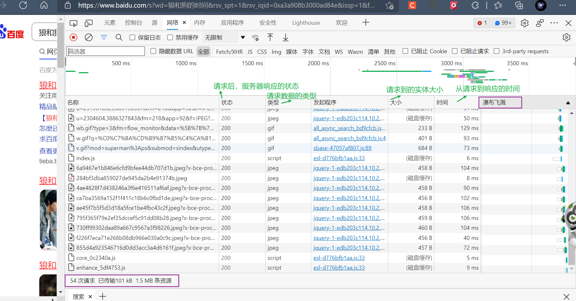Show the 99+ messages badge

click(x=503, y=23)
